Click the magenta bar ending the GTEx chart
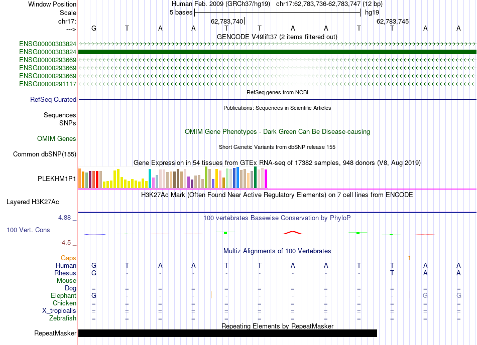The width and height of the screenshot is (477, 345). 266,179
